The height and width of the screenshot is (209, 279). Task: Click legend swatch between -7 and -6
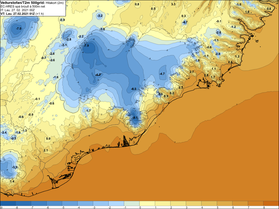coord(39,203)
